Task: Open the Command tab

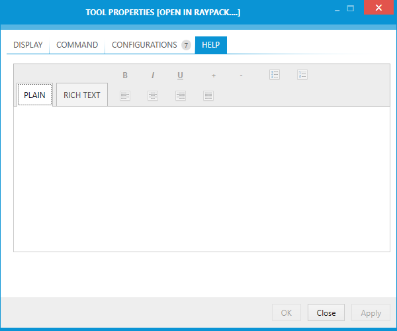Action: (x=77, y=45)
